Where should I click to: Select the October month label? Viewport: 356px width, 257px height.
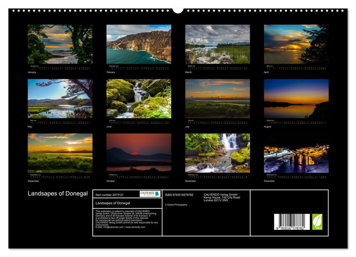pyautogui.click(x=111, y=181)
